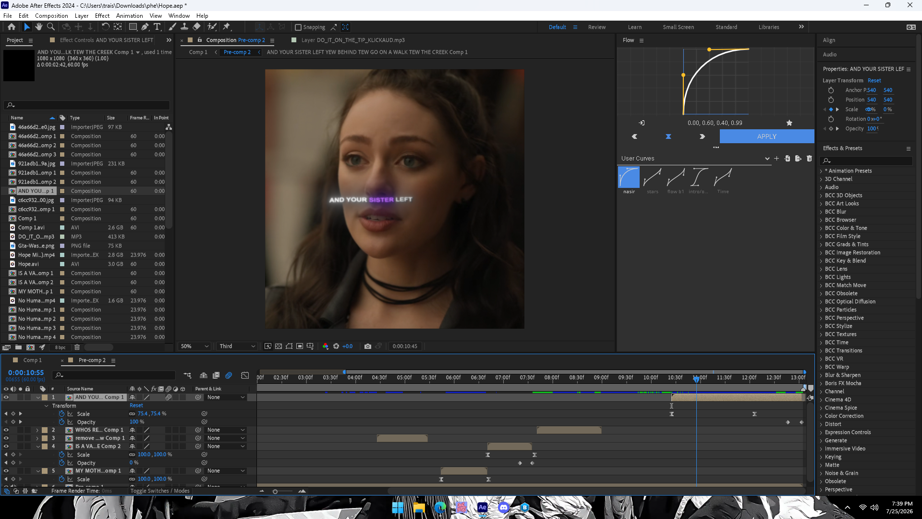The image size is (922, 519).
Task: Open the User Curves dropdown
Action: 695,159
